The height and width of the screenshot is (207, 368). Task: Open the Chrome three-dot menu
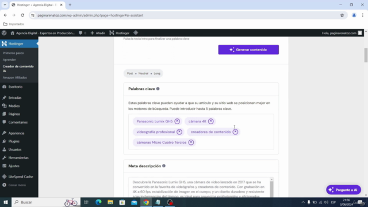pyautogui.click(x=363, y=16)
